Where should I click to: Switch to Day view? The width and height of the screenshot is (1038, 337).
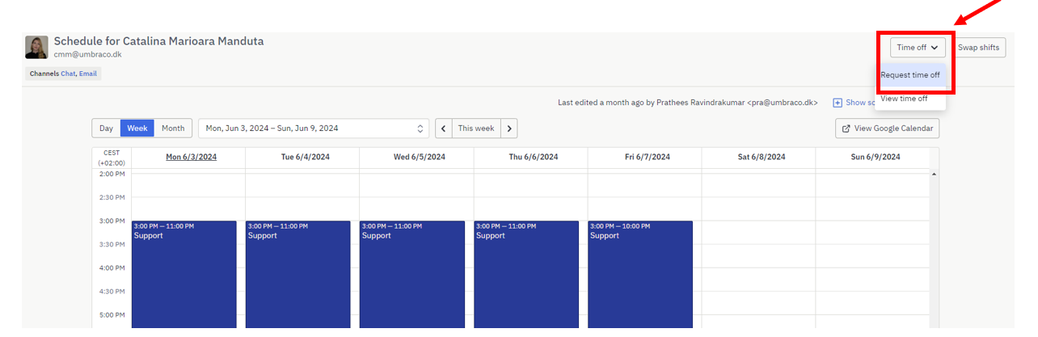(x=106, y=128)
